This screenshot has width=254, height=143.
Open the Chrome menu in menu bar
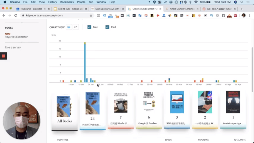[15, 2]
